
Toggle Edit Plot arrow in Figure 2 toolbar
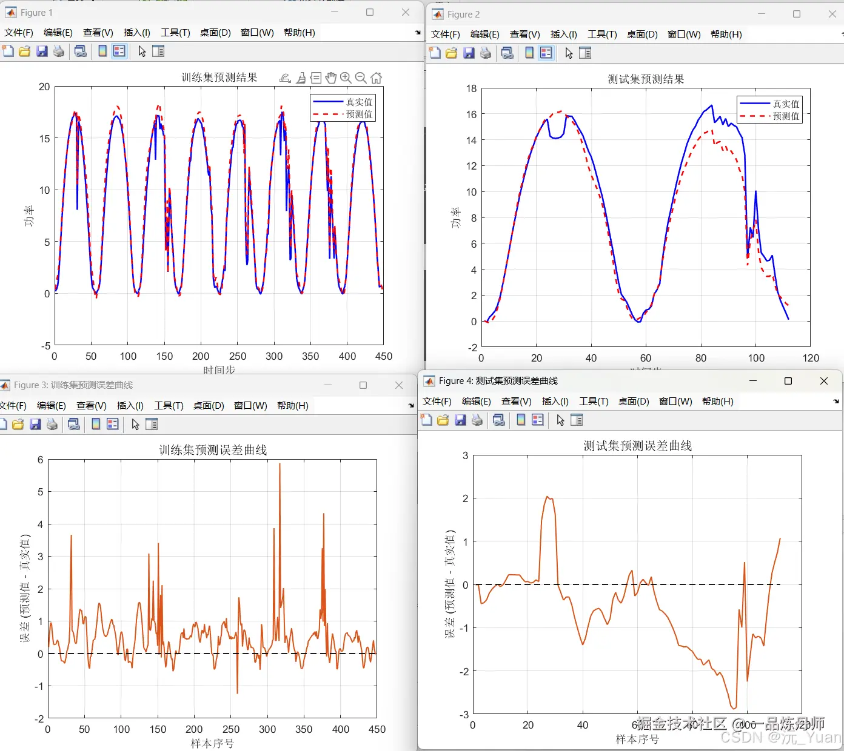pyautogui.click(x=569, y=53)
